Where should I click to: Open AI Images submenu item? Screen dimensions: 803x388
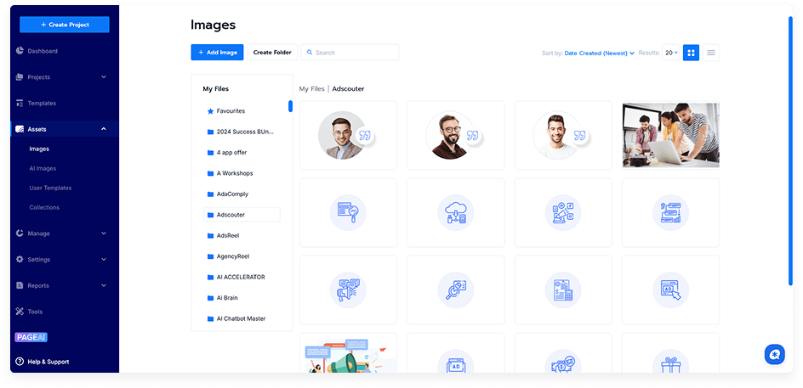point(43,168)
